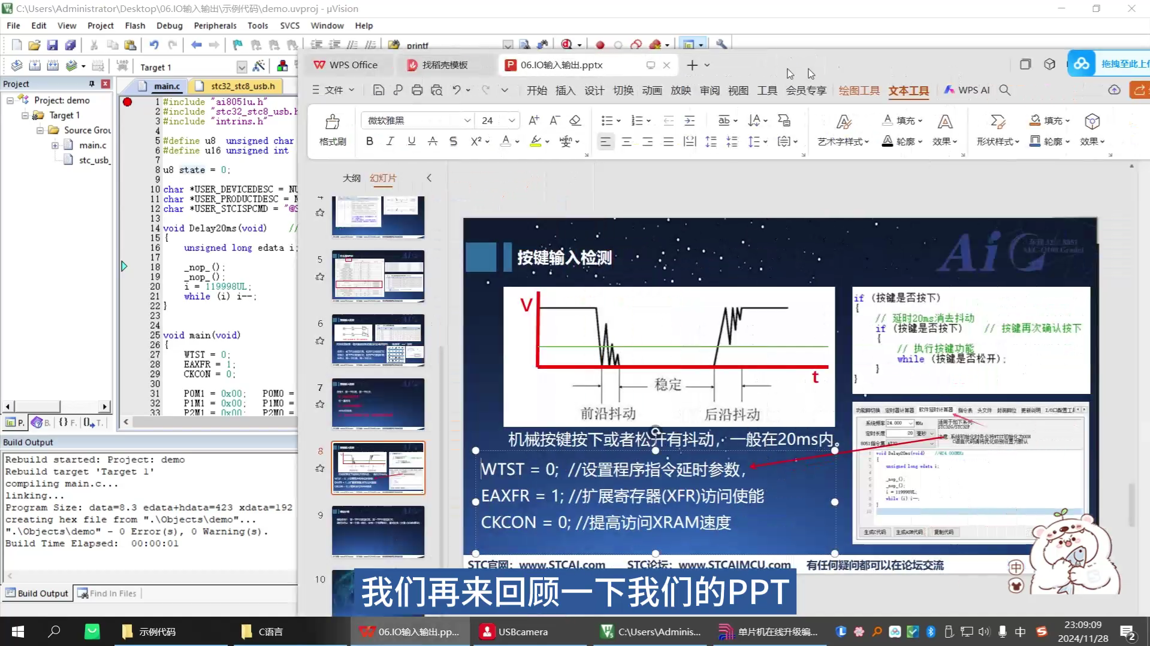Collapse the slide thumbnail panel chevron

(429, 178)
